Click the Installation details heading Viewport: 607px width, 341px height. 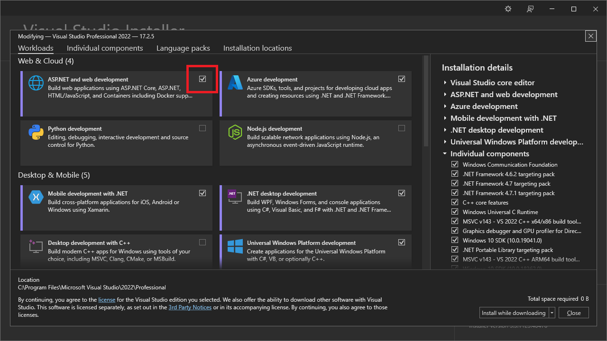(477, 68)
